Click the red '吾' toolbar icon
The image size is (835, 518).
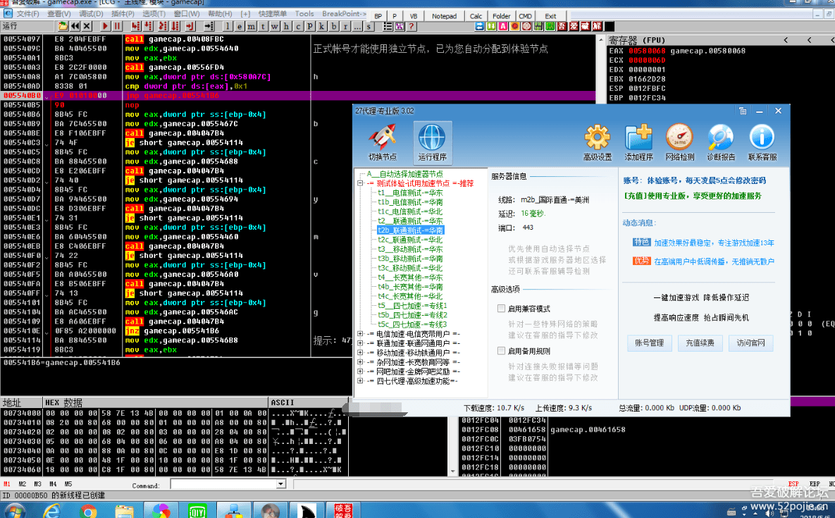pos(562,26)
